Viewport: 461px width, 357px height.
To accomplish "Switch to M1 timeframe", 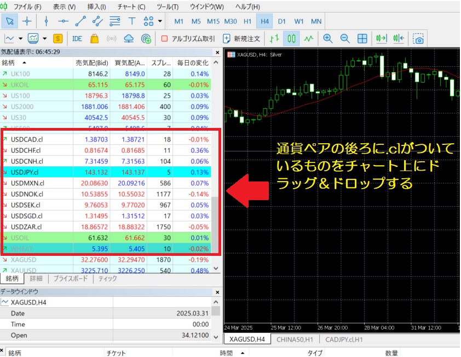I will 178,21.
